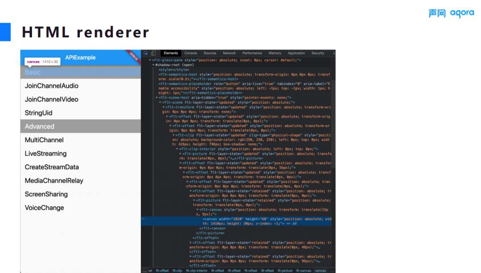Open the Sources tab
Screen dimensions: 481x273
[x=210, y=53]
